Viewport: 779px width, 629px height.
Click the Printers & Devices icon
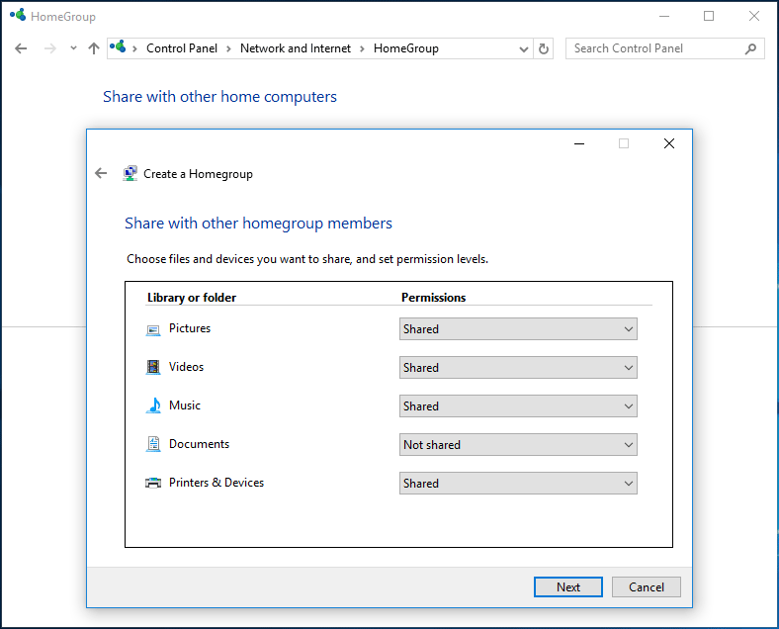(153, 483)
